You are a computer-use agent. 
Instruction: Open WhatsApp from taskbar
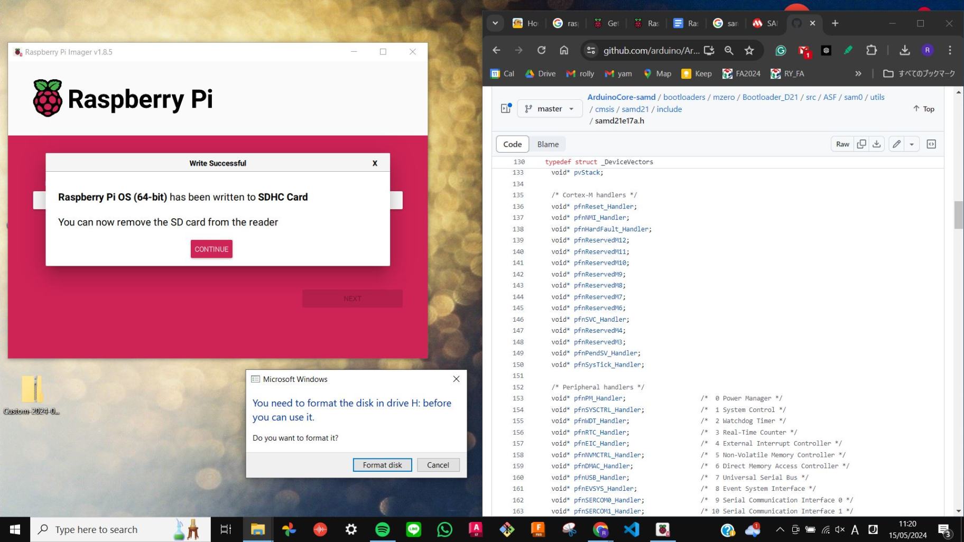coord(444,529)
